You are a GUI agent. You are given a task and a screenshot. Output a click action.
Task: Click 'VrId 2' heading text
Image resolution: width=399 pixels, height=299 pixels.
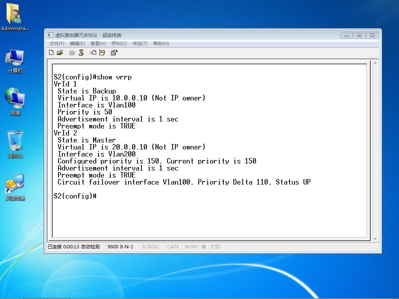(x=65, y=133)
